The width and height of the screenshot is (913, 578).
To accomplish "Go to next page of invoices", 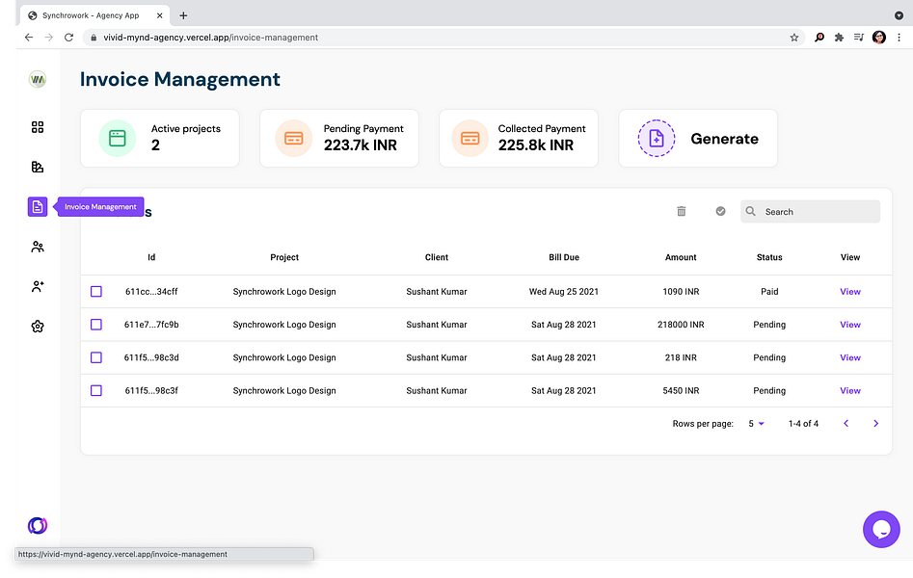I will coord(875,424).
